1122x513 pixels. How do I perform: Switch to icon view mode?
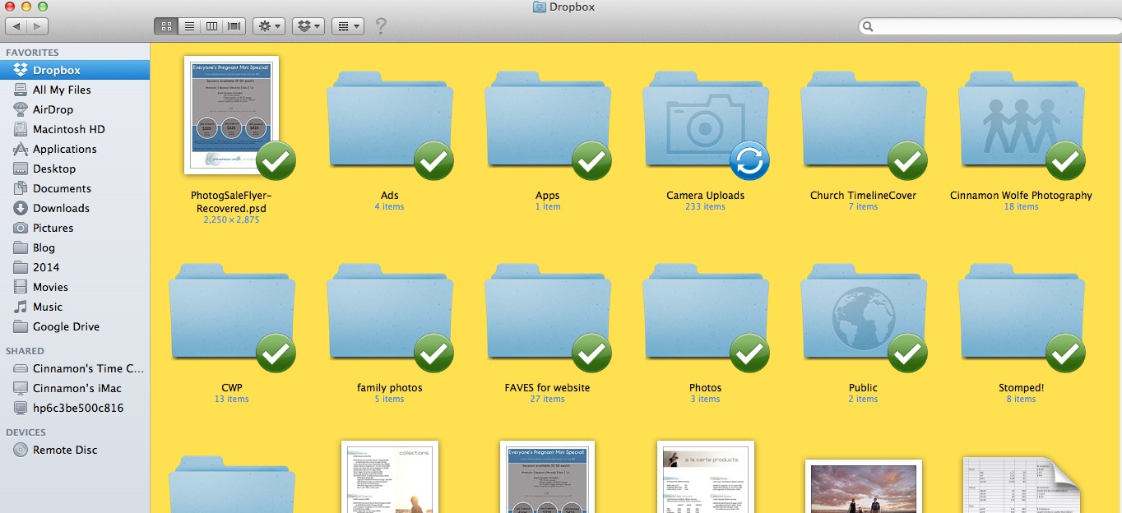click(x=167, y=26)
